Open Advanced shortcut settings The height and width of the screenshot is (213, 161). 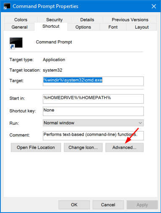click(124, 147)
